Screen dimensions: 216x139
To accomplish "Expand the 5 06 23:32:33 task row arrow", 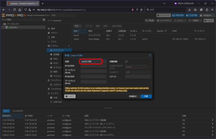I will point(213,128).
